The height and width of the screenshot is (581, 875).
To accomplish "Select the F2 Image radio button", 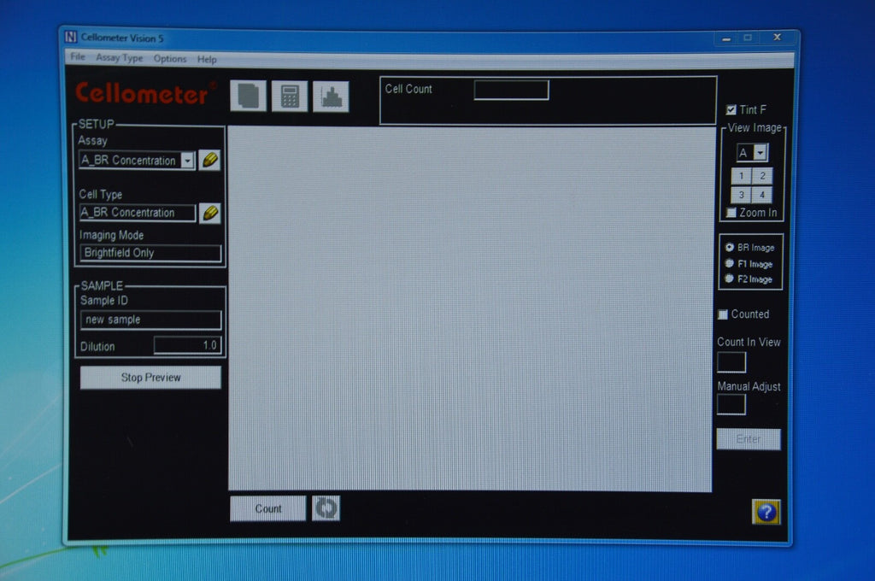I will click(x=730, y=279).
